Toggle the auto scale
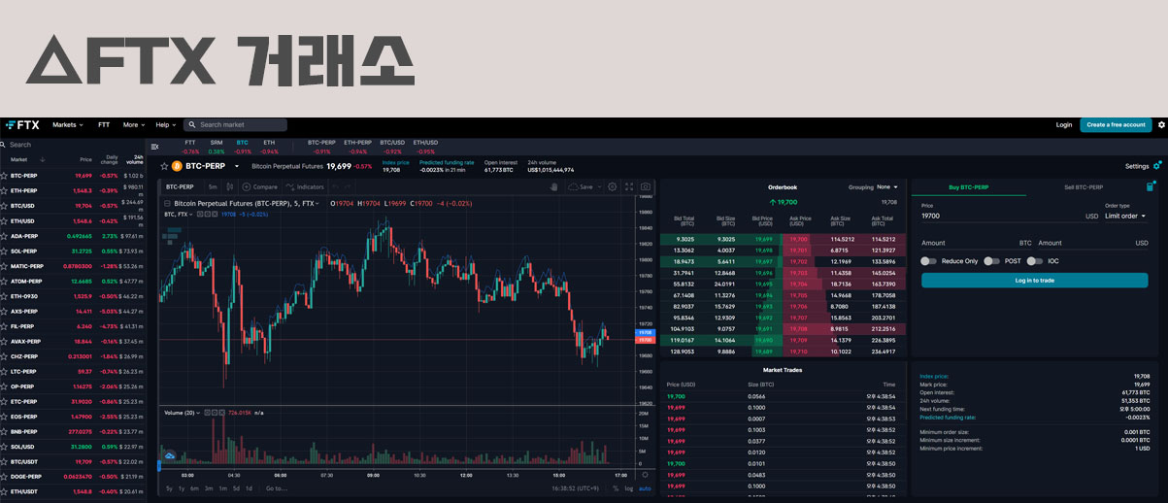 (645, 488)
